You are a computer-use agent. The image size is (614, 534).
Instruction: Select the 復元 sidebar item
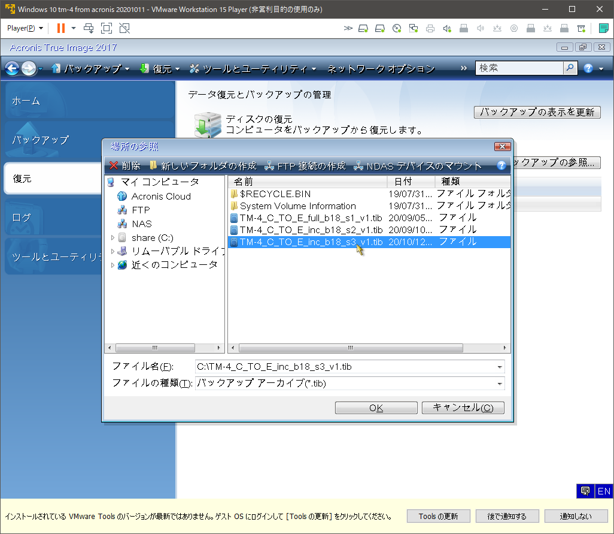53,179
